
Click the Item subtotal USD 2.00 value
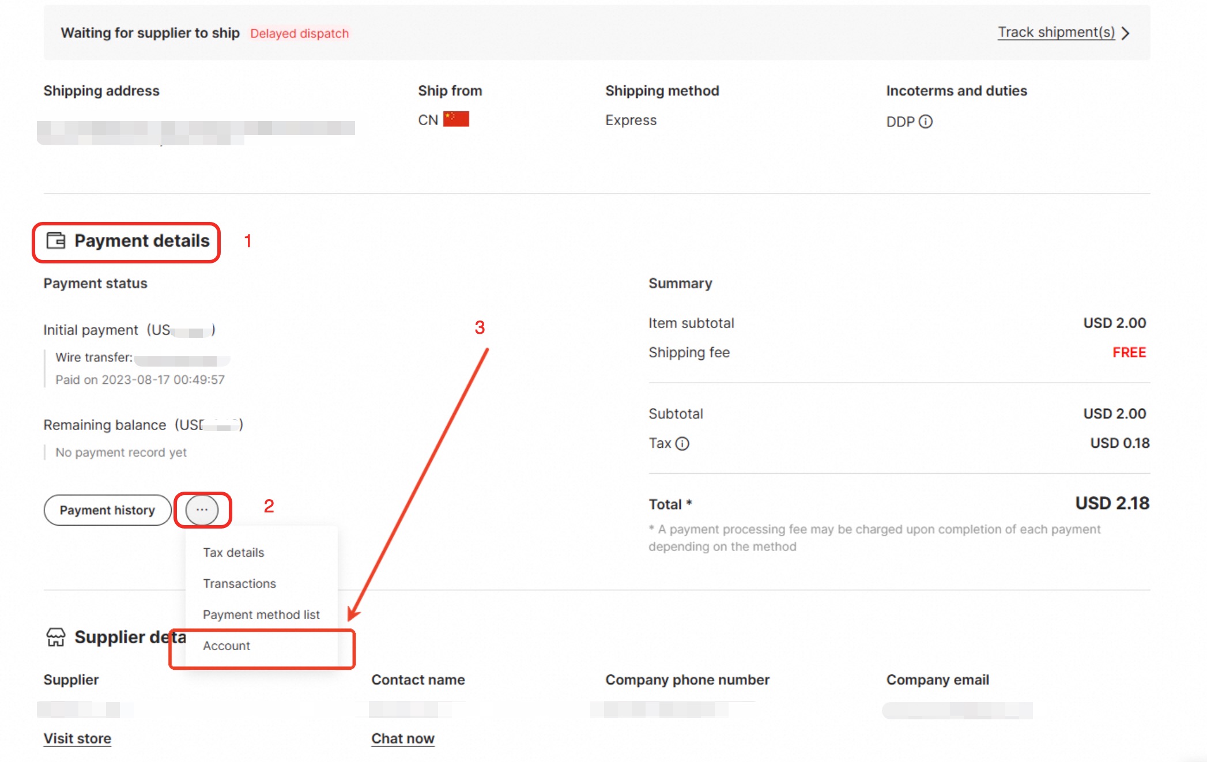point(1114,323)
